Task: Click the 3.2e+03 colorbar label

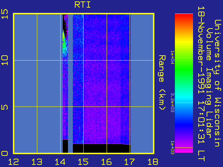Action: [172, 103]
